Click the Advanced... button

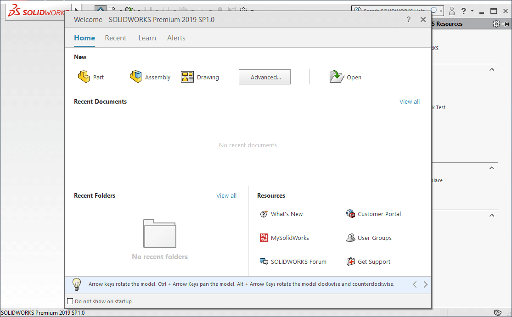coord(264,77)
